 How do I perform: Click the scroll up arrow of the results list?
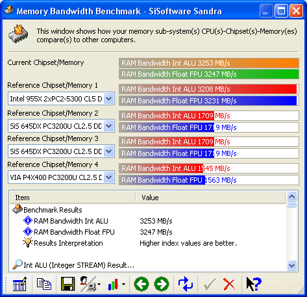click(x=292, y=197)
